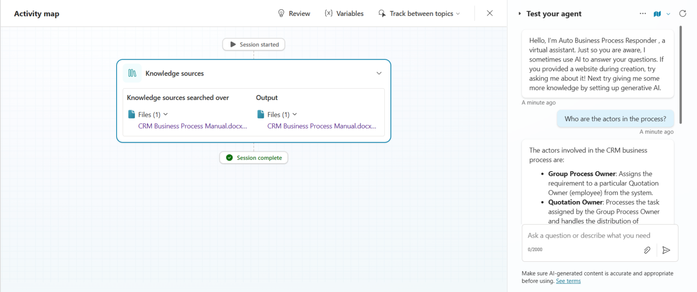The width and height of the screenshot is (697, 292).
Task: Expand Files (1) under searched sources
Action: click(x=165, y=115)
